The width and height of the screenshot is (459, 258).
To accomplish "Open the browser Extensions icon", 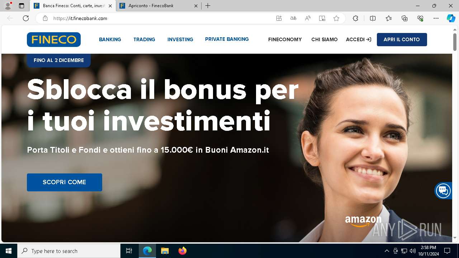I will point(355,18).
